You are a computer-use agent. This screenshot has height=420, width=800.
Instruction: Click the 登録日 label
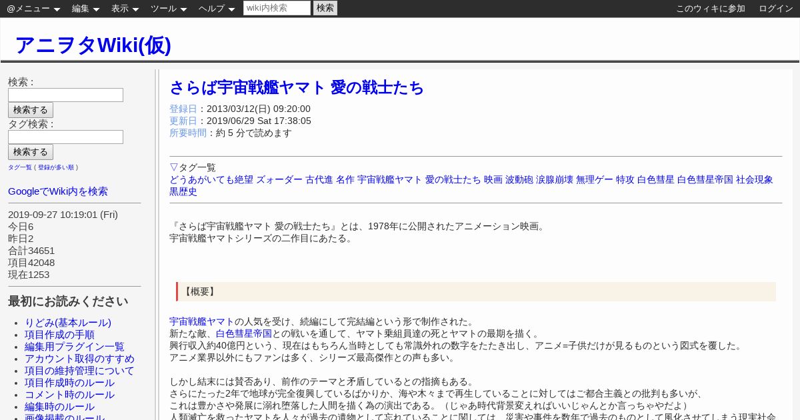point(183,109)
